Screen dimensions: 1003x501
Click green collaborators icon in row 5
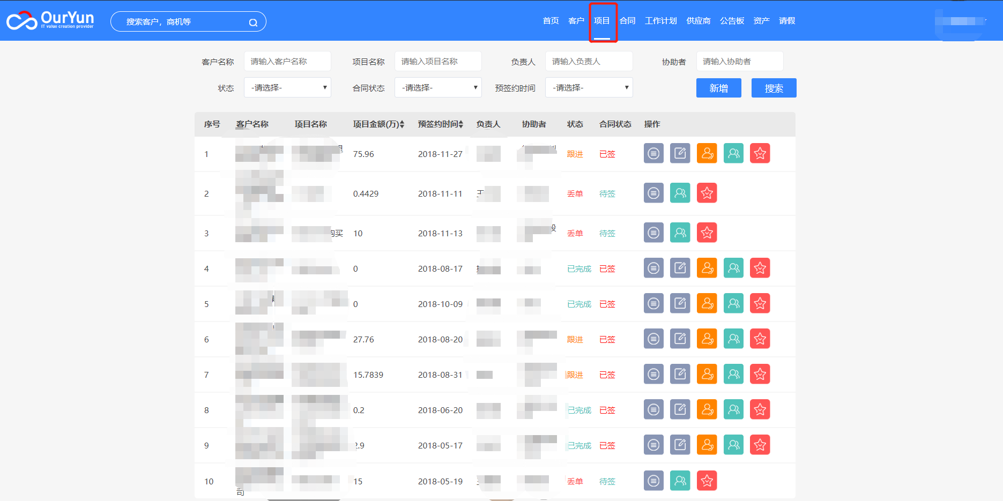click(733, 303)
